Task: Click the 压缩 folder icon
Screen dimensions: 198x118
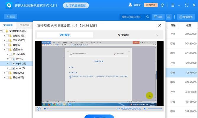Action: point(11,73)
